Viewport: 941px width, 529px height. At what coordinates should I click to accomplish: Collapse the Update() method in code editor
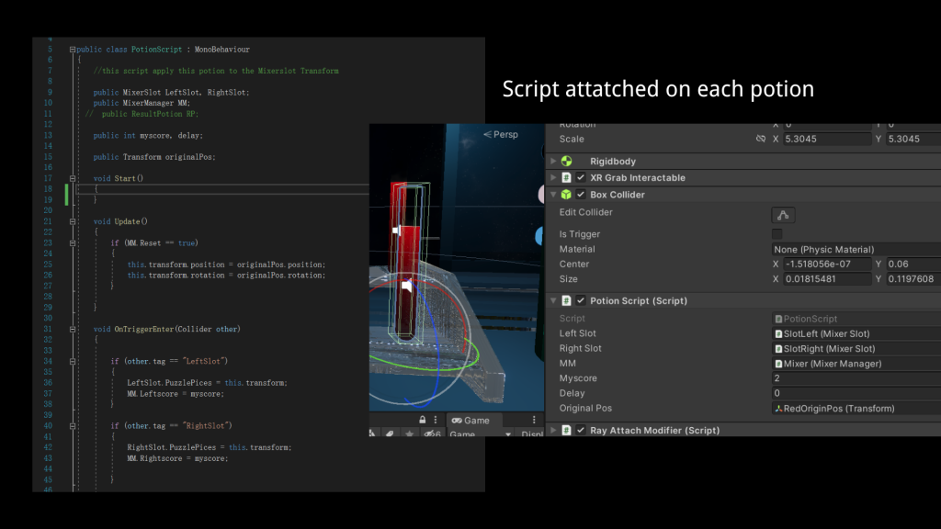pos(73,221)
